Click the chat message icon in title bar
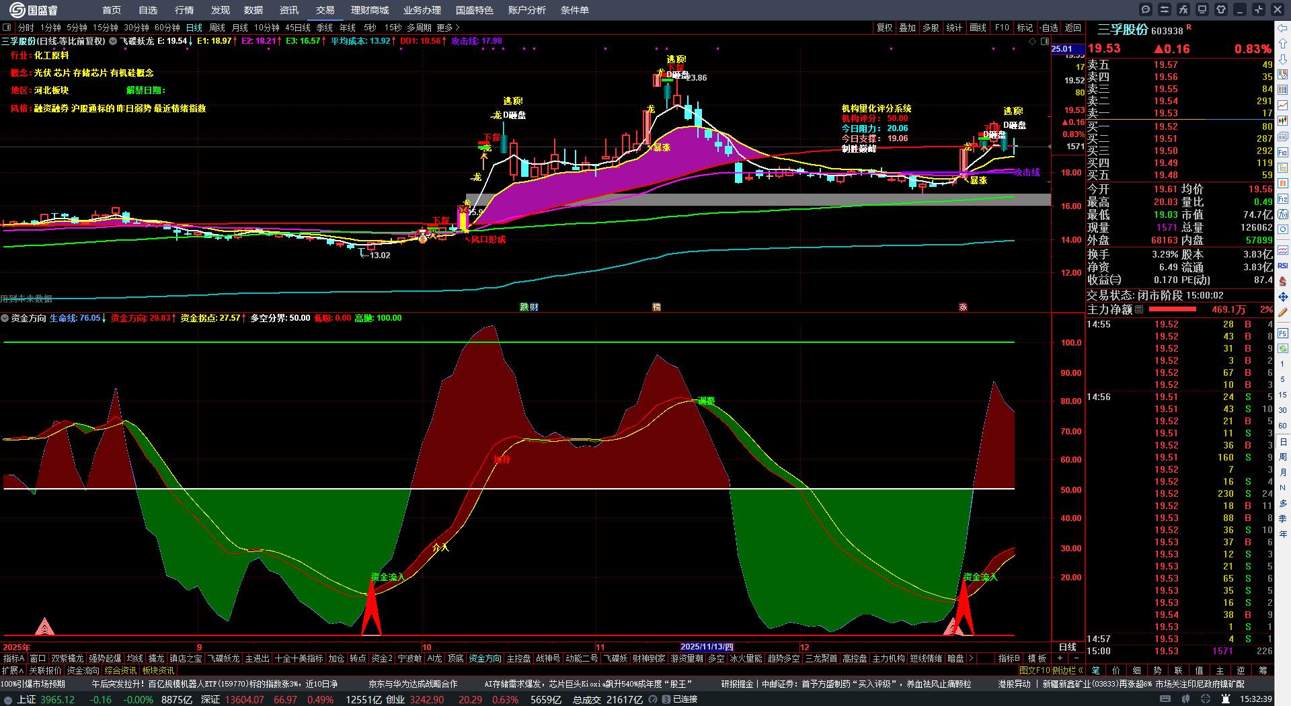 (x=1146, y=9)
